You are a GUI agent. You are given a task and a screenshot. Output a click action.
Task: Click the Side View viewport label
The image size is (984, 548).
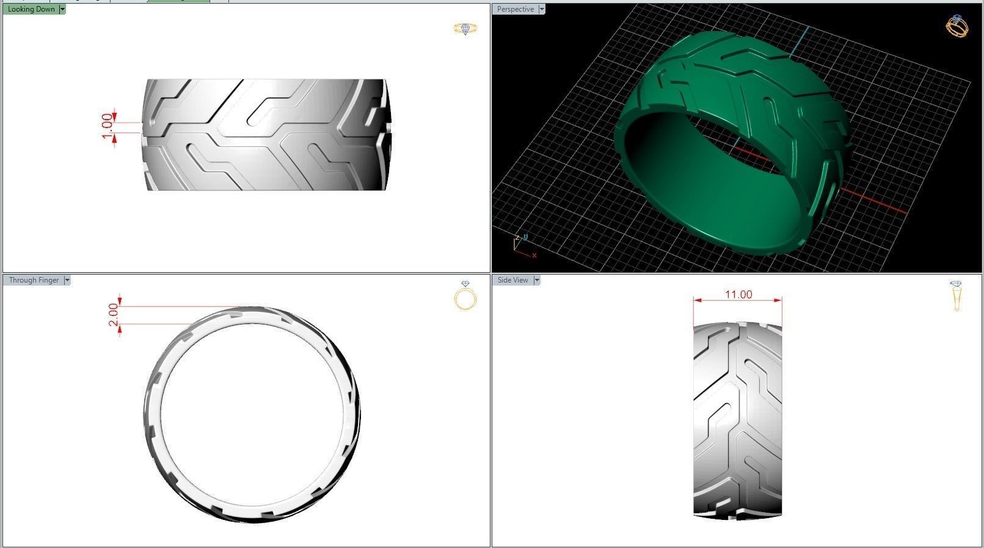point(512,280)
